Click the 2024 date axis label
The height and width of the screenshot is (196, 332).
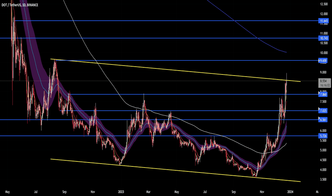[x=290, y=192]
